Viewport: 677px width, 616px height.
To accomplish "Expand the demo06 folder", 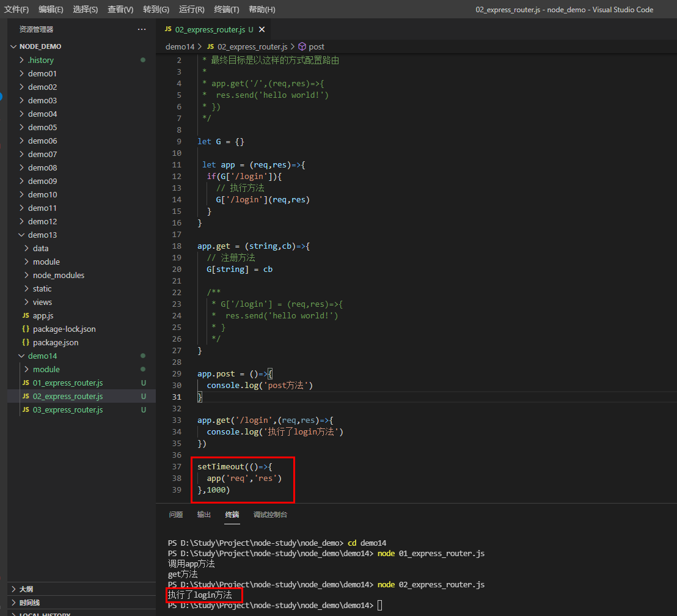I will [x=82, y=141].
